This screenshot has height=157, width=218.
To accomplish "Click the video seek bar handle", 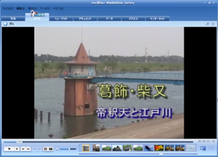I will pos(19,142).
